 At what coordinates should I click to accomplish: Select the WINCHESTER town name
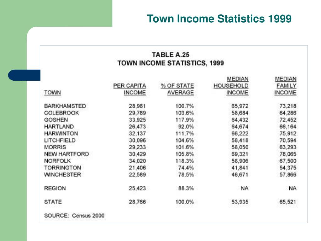tap(62, 174)
